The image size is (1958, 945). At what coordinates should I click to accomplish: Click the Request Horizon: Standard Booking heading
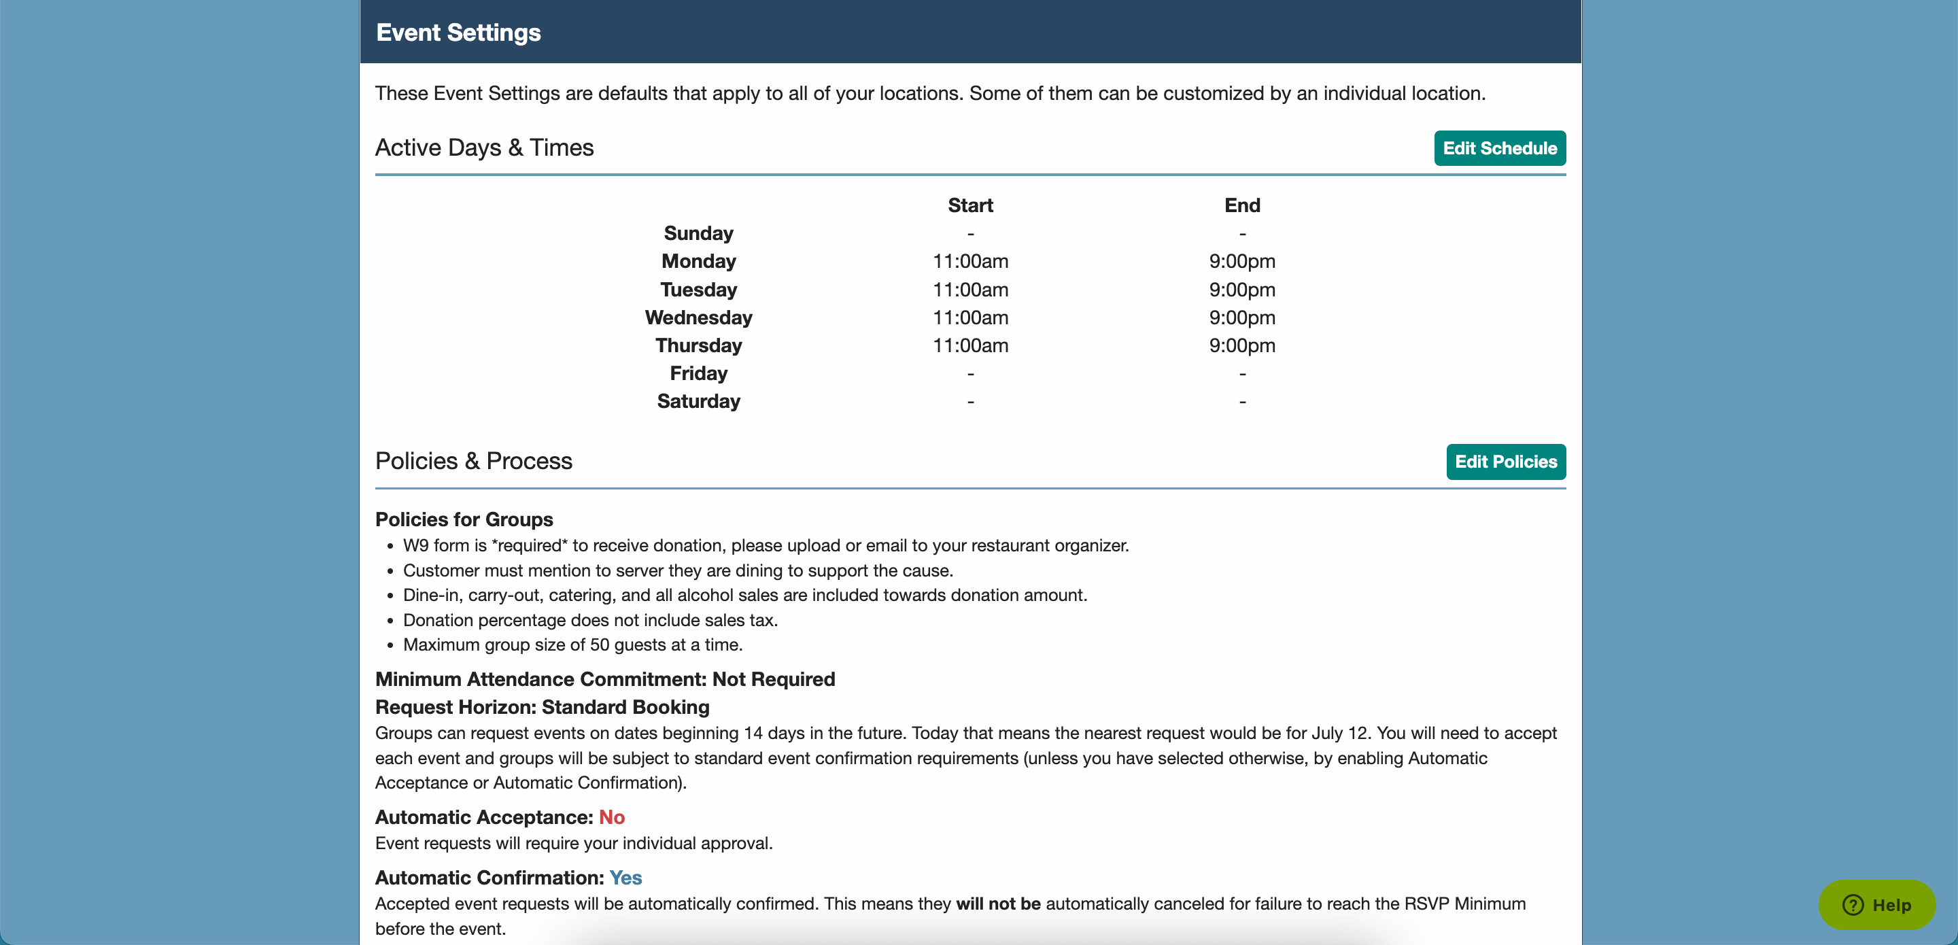542,707
